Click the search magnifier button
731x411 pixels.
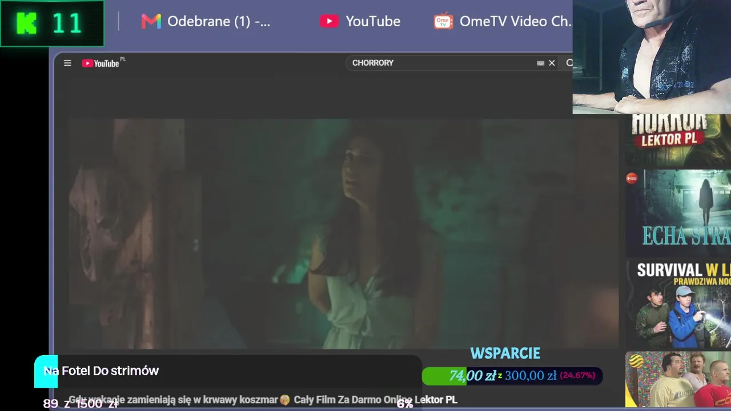pos(569,63)
